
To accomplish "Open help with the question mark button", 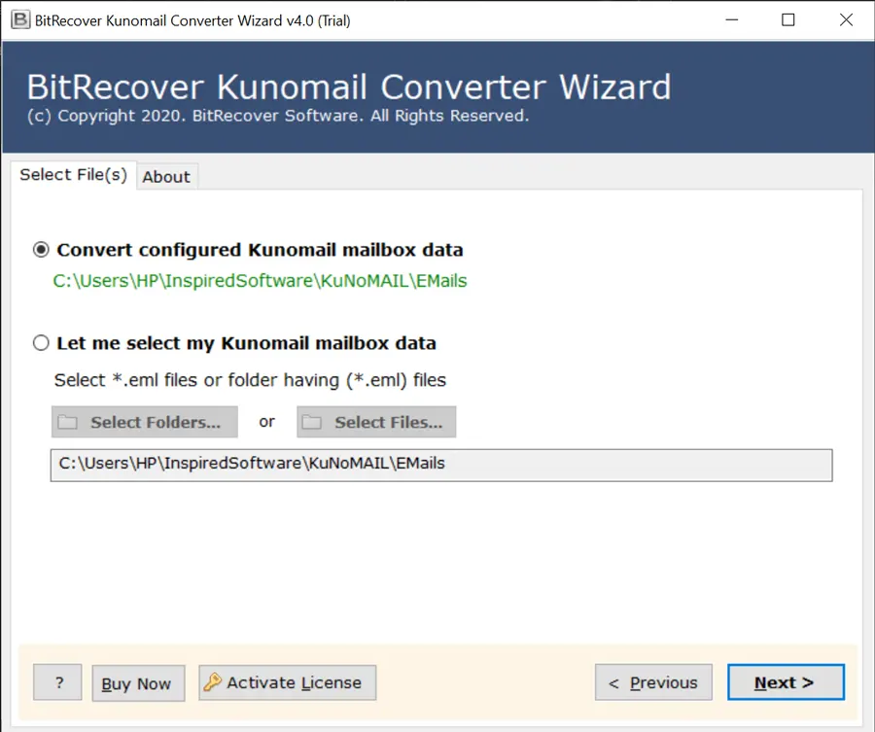I will [x=58, y=681].
